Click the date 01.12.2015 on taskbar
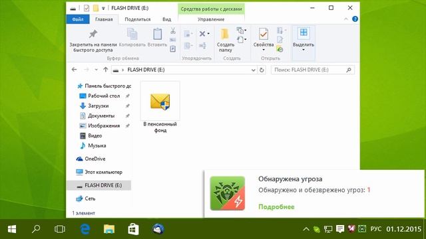Image resolution: width=426 pixels, height=239 pixels. (403, 229)
